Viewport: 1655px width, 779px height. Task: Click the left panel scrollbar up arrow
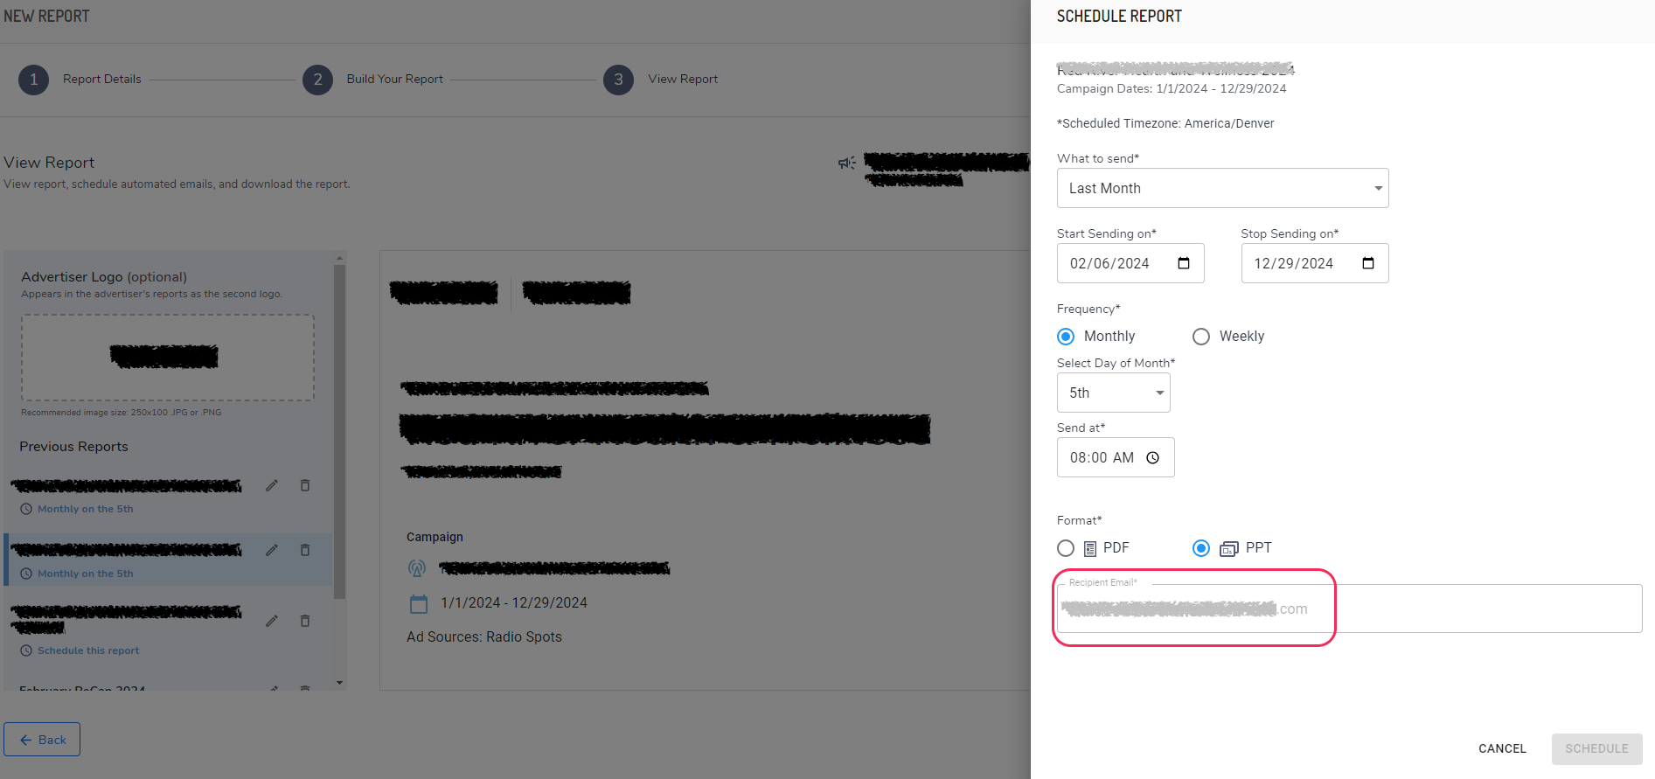click(339, 259)
